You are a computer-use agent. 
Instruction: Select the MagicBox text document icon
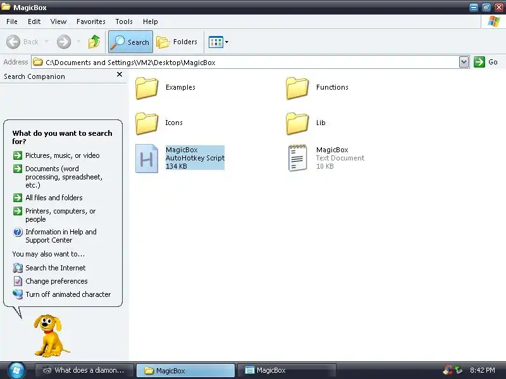[x=297, y=157]
